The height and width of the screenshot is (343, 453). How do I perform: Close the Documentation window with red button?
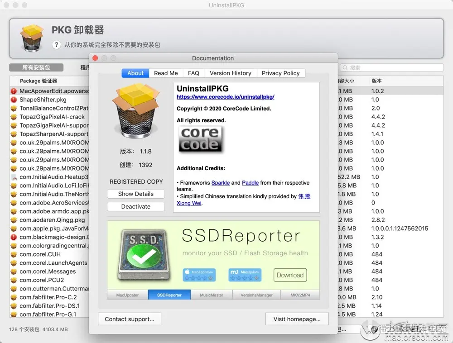[x=95, y=58]
